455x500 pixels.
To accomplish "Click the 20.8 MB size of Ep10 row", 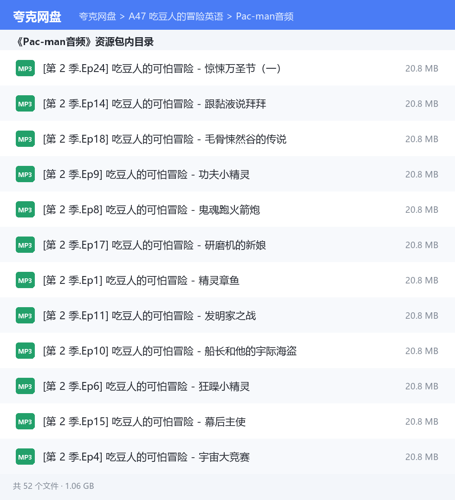I will 422,351.
